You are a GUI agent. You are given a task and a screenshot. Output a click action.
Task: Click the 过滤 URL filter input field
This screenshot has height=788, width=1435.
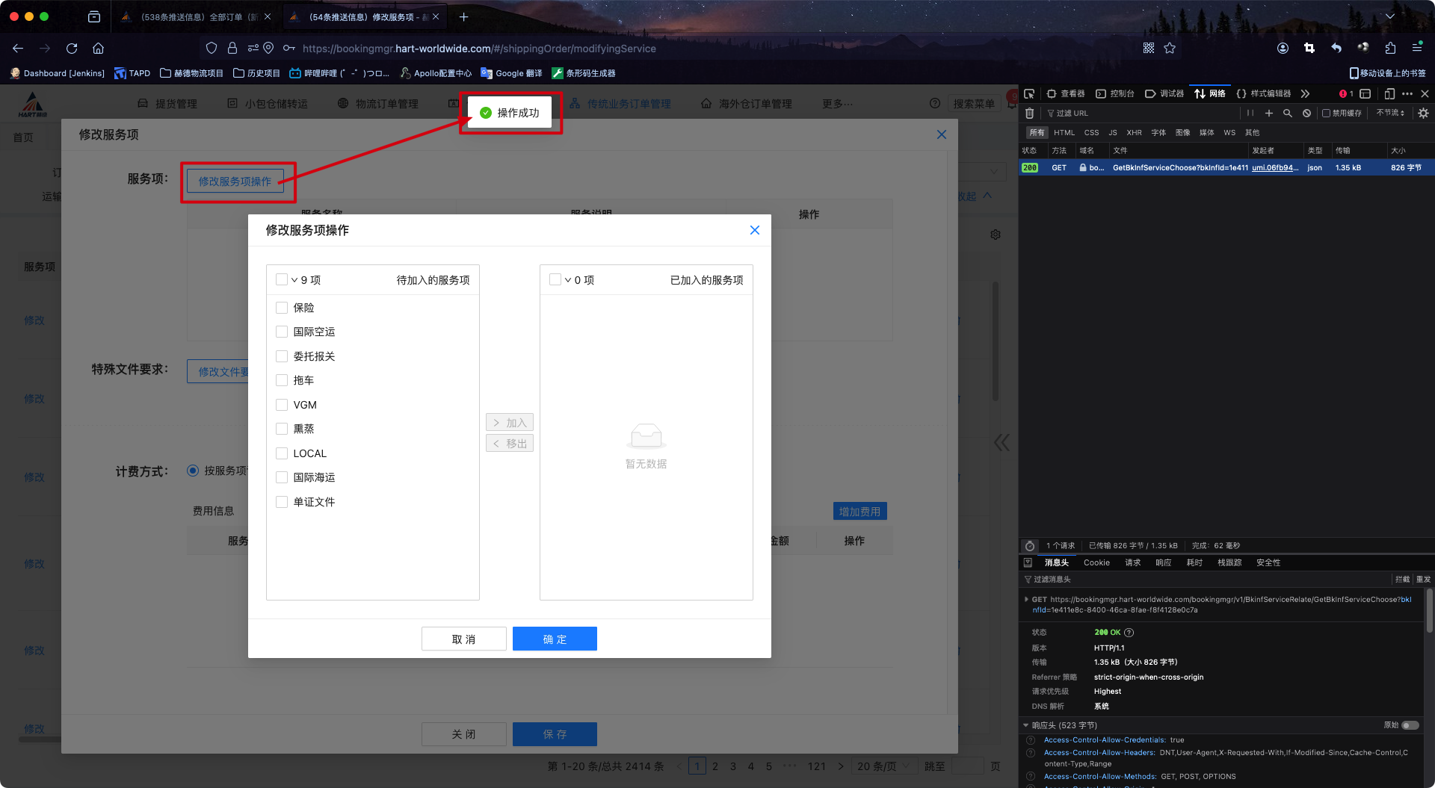(1136, 114)
